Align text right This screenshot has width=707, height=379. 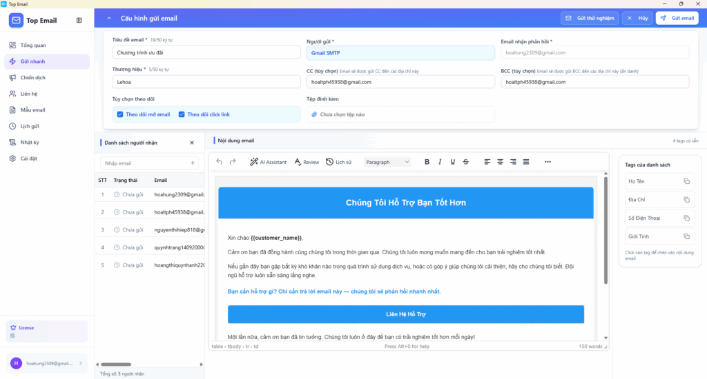(x=513, y=162)
